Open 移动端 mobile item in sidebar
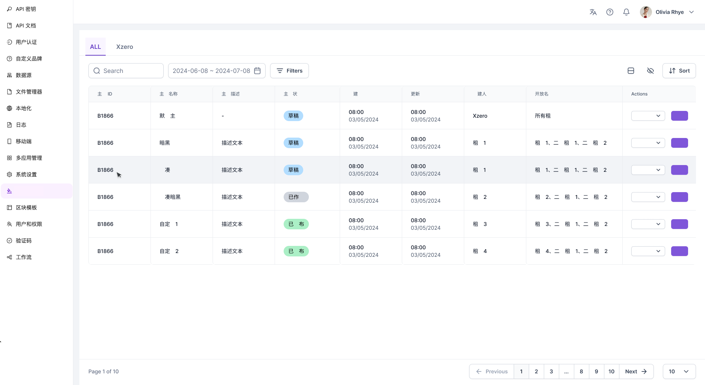Image resolution: width=705 pixels, height=385 pixels. tap(36, 141)
